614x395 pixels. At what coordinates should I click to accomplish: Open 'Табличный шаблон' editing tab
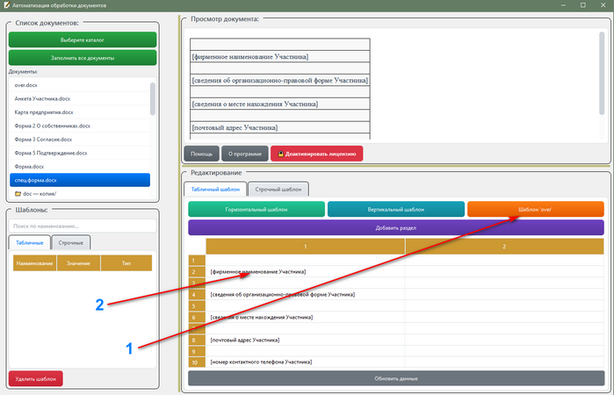(x=215, y=189)
